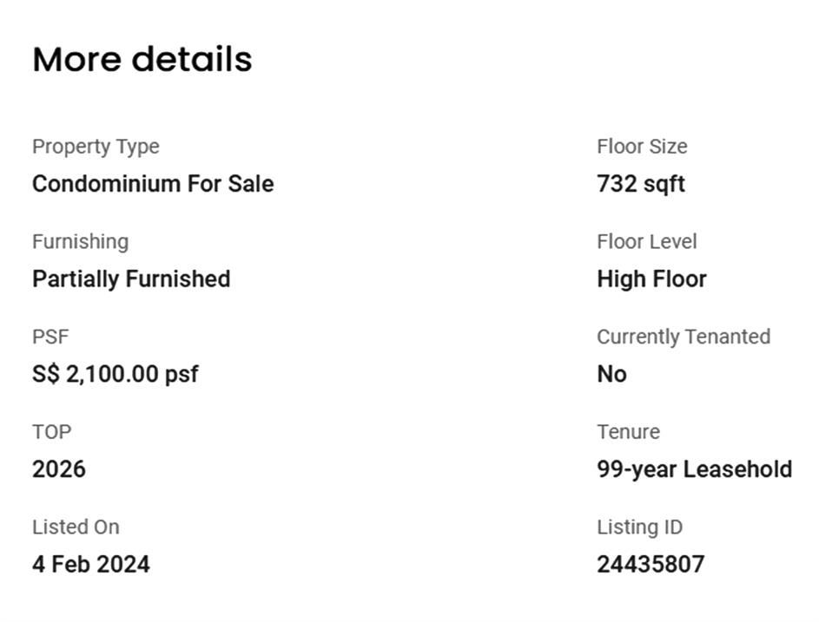This screenshot has width=819, height=622.
Task: Click the "More details" heading
Action: point(142,59)
